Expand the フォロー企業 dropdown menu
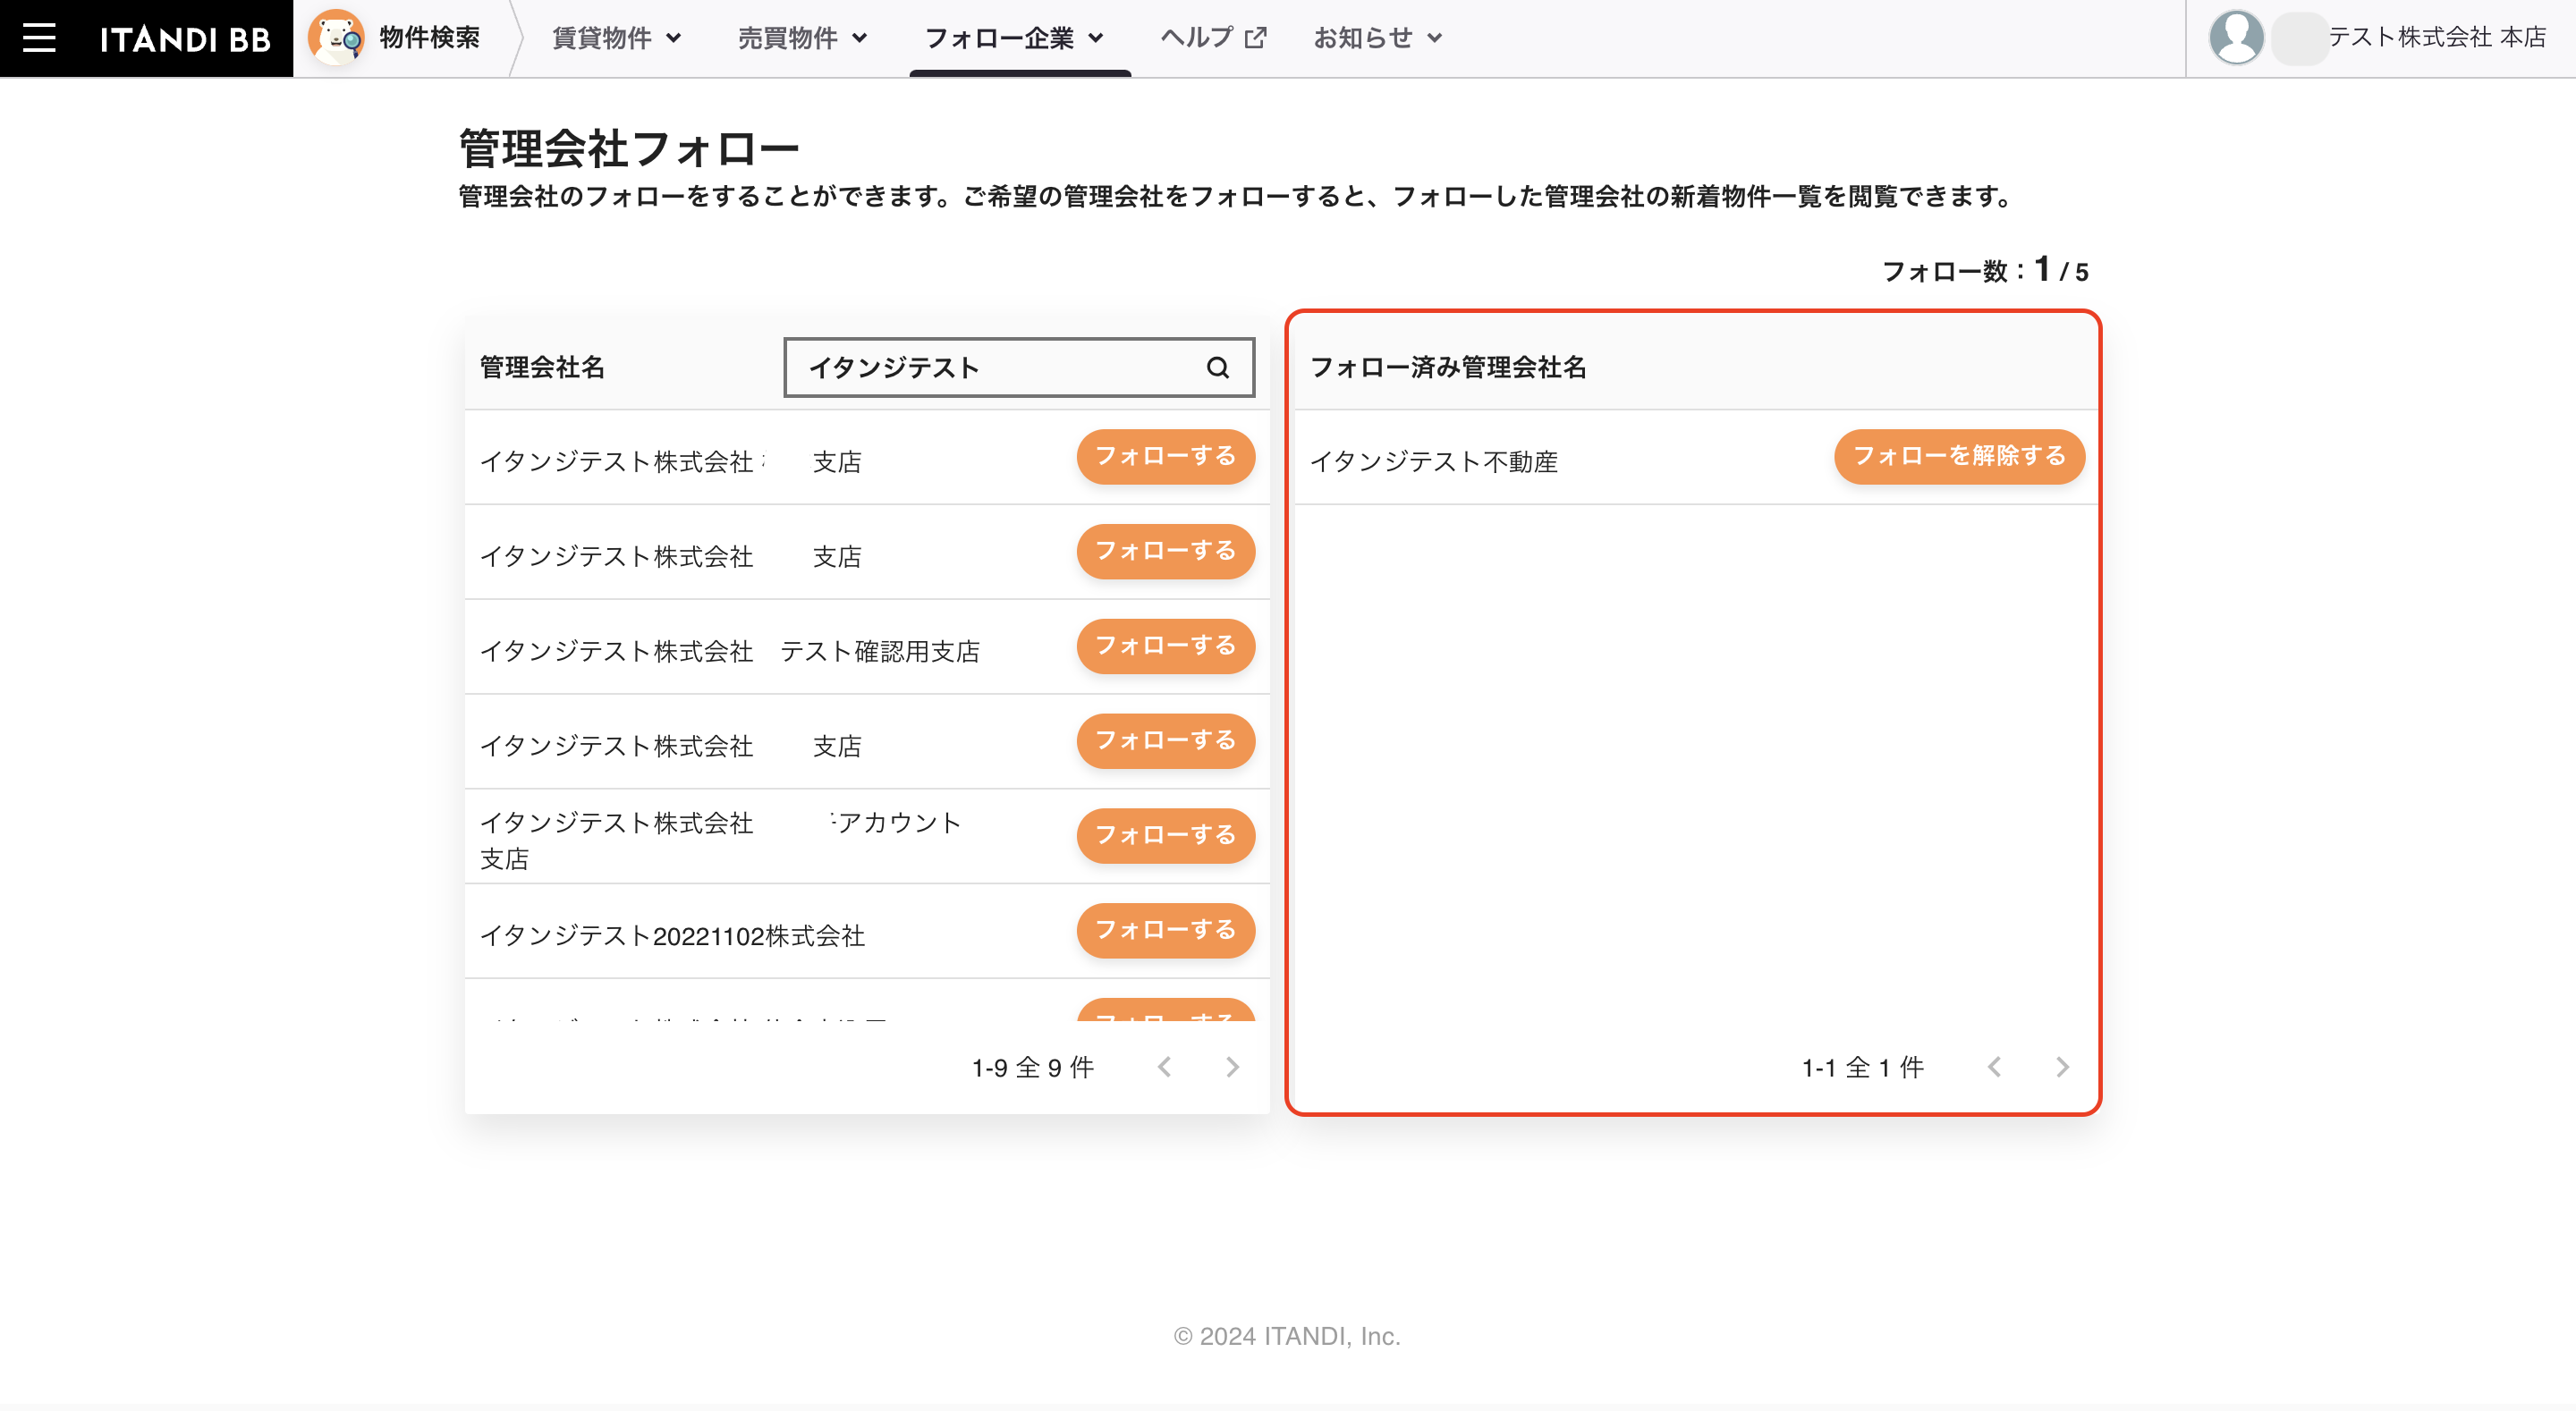Screen dimensions: 2576x1411 pyautogui.click(x=1015, y=38)
